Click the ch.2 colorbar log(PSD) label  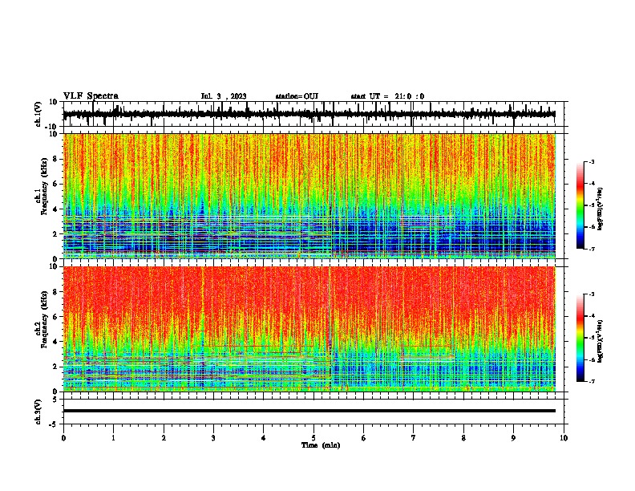pyautogui.click(x=601, y=340)
